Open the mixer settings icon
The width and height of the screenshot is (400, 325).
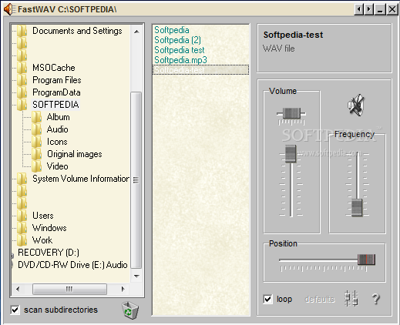(351, 298)
